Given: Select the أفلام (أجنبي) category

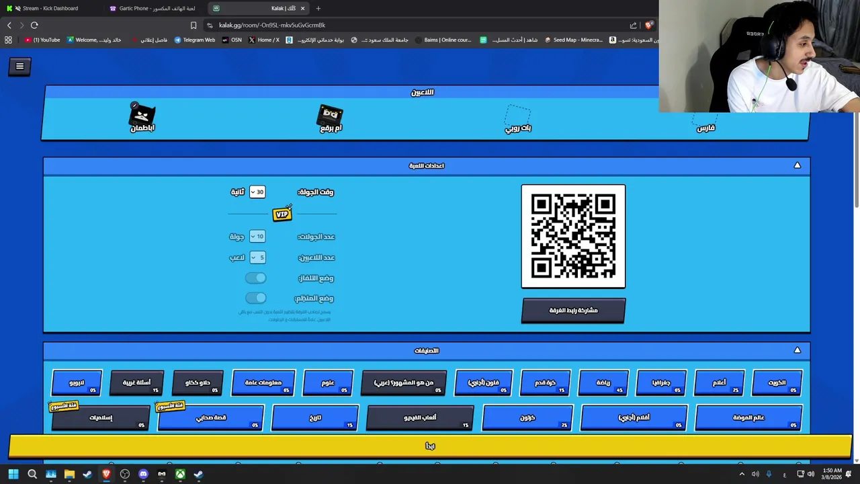Looking at the screenshot, I should tap(634, 417).
